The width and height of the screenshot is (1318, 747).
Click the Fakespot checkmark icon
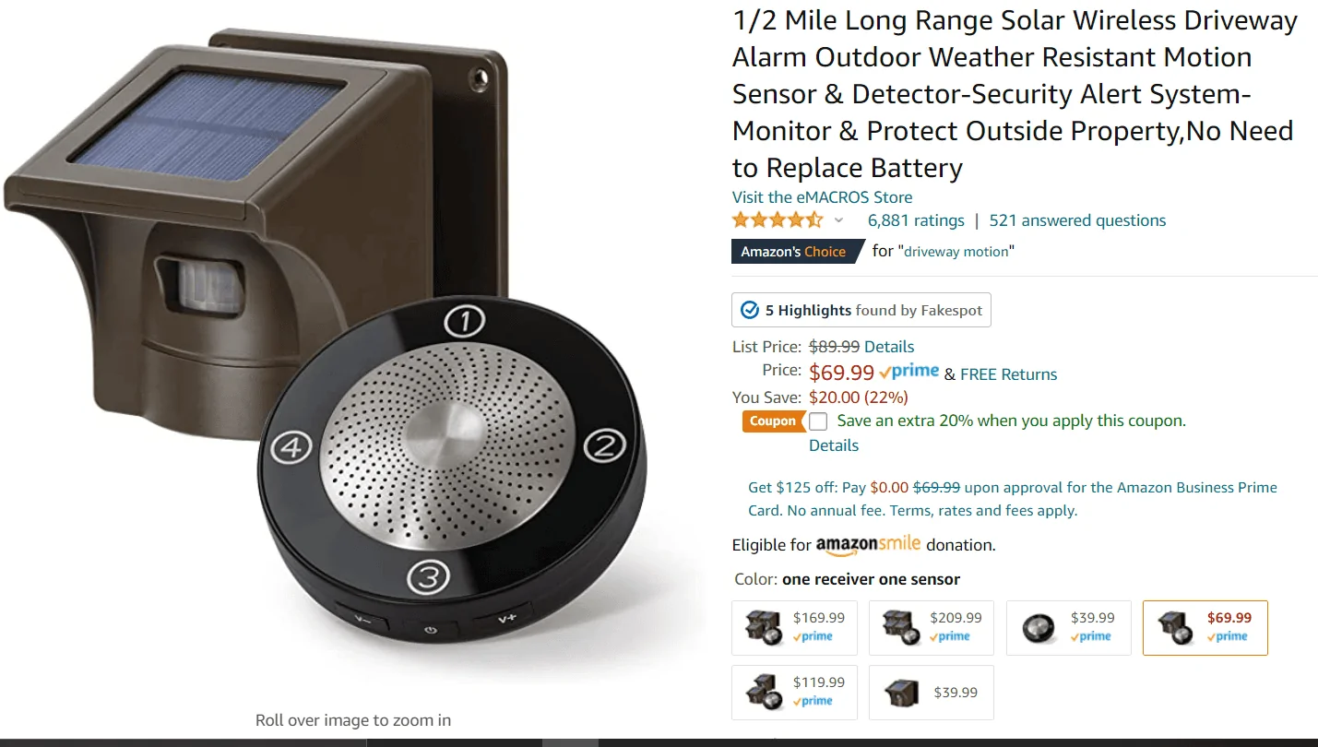(x=750, y=310)
